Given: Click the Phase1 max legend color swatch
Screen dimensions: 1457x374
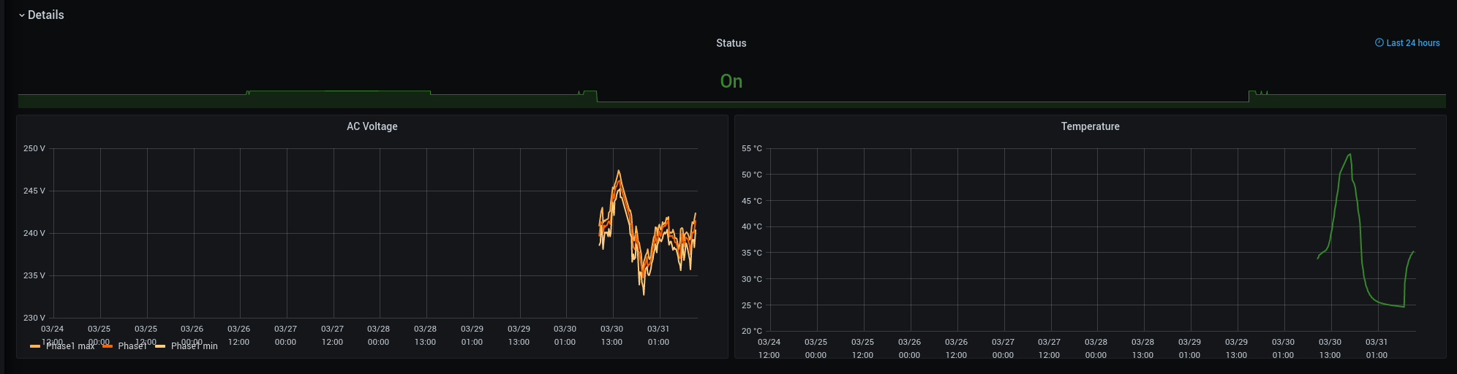Looking at the screenshot, I should tap(35, 346).
